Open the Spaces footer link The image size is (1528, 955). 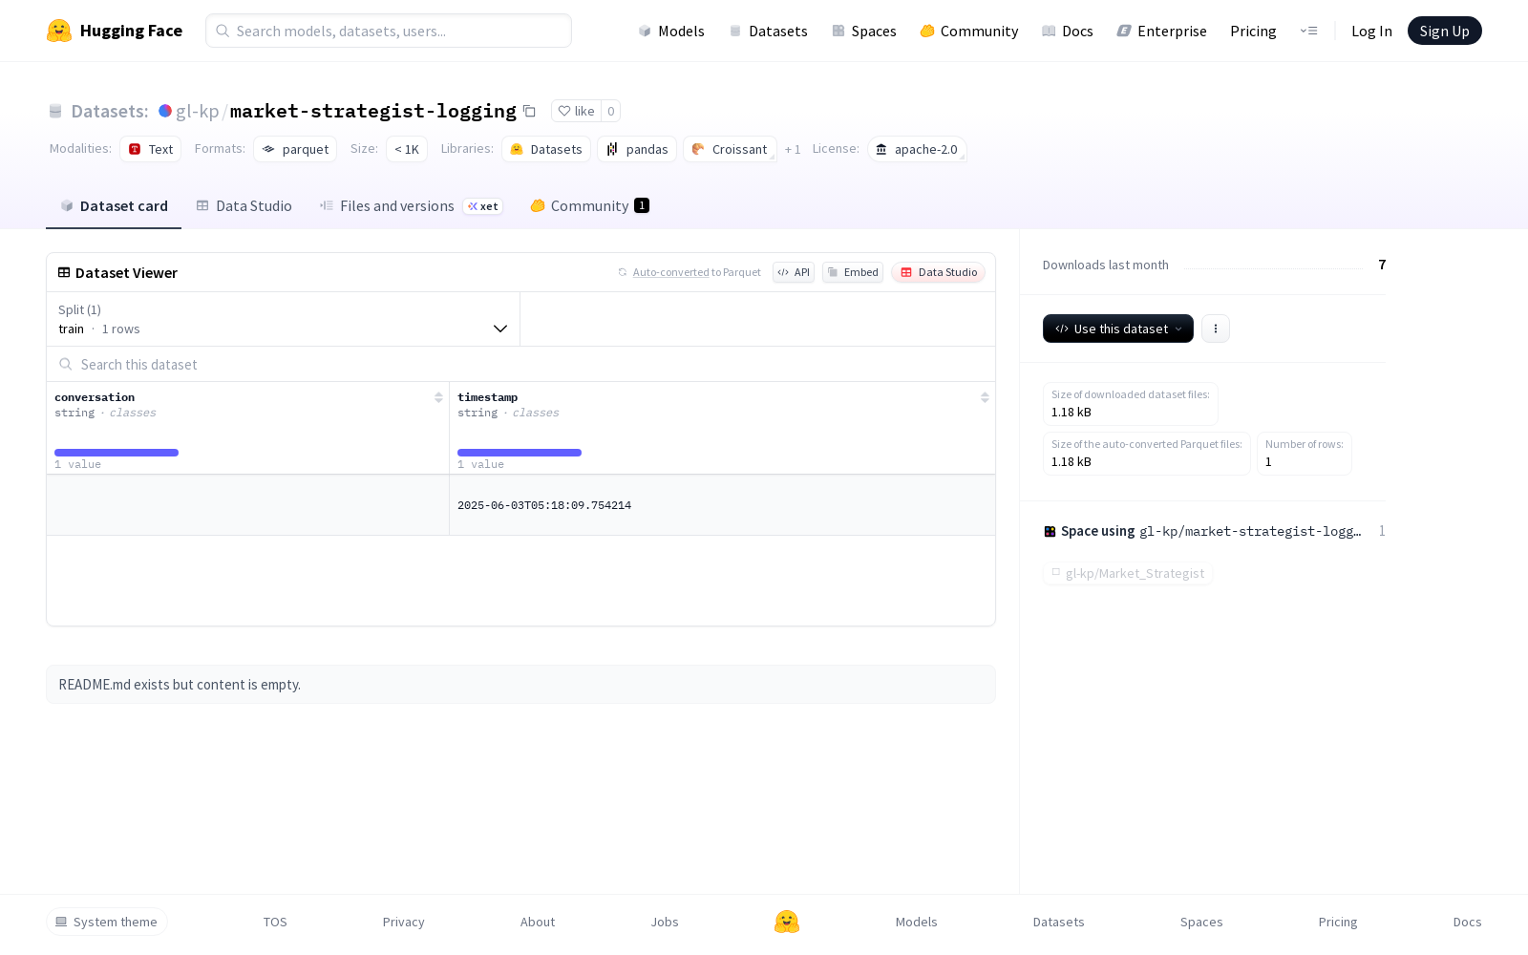(1201, 922)
